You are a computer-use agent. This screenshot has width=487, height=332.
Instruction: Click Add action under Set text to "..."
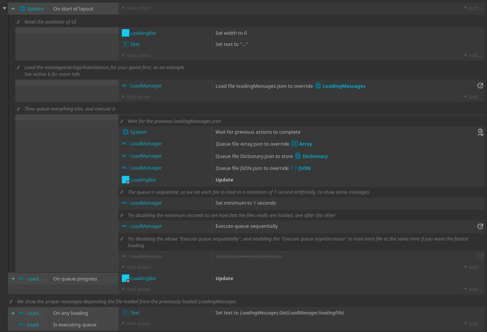pos(136,55)
